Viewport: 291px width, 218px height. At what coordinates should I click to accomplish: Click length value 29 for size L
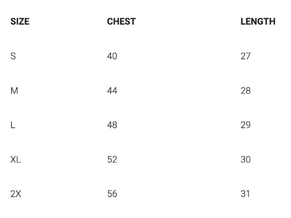[246, 125]
